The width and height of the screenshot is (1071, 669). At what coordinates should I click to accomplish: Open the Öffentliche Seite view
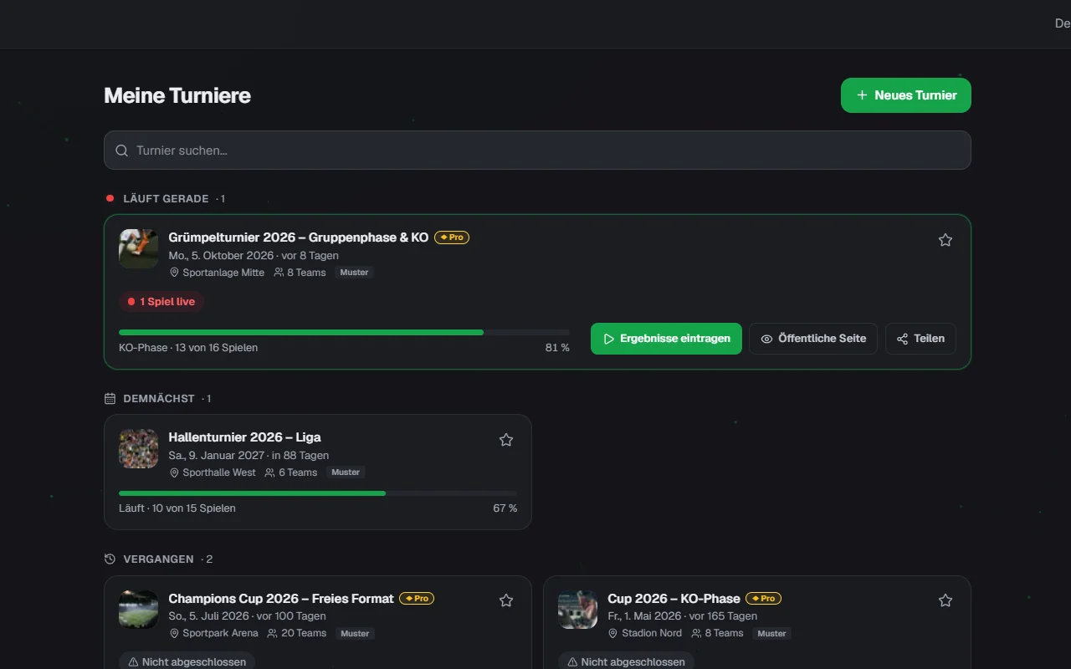pyautogui.click(x=813, y=339)
